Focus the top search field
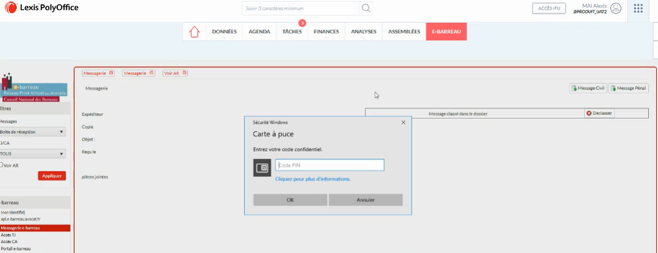Screen dimensions: 658x253 [301, 8]
